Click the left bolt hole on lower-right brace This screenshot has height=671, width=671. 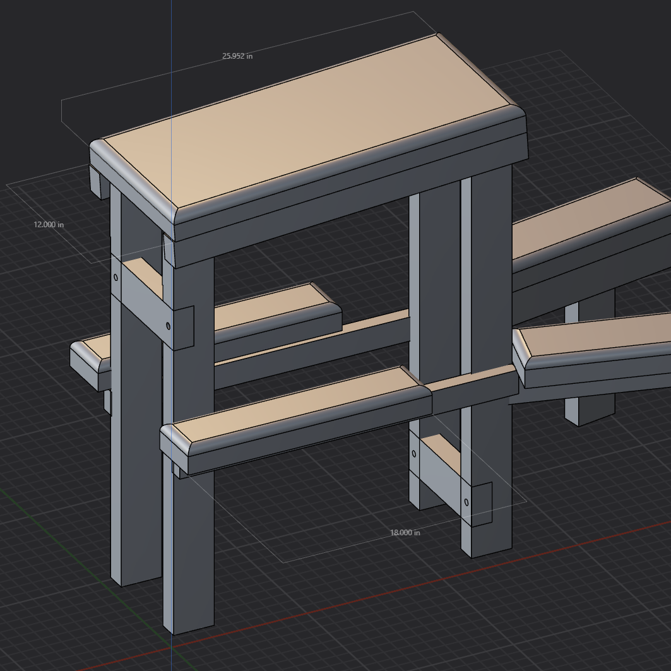(413, 453)
